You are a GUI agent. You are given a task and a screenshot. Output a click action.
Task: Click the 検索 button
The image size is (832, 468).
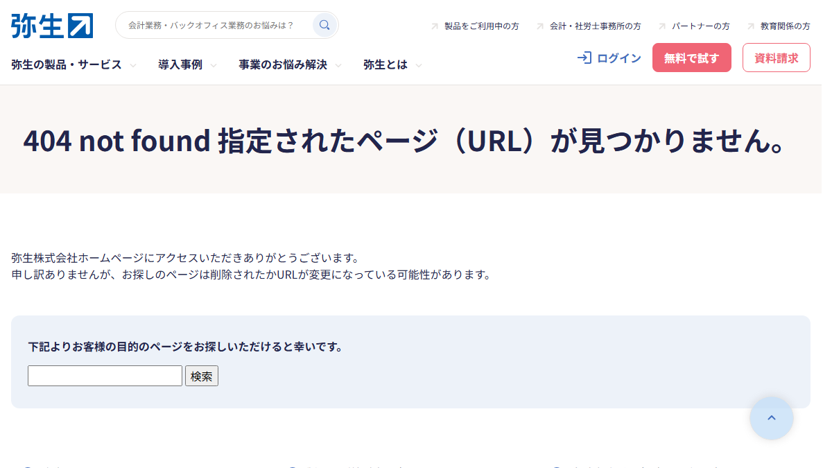click(202, 376)
